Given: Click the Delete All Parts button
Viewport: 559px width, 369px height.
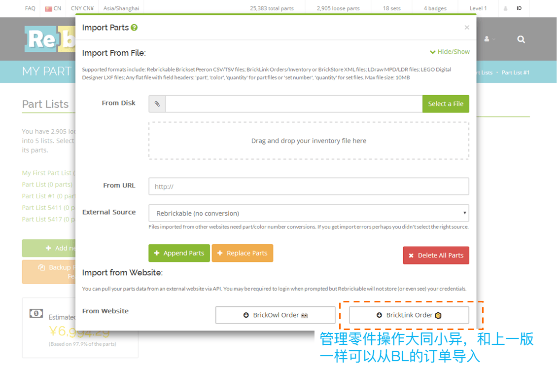Looking at the screenshot, I should 436,255.
